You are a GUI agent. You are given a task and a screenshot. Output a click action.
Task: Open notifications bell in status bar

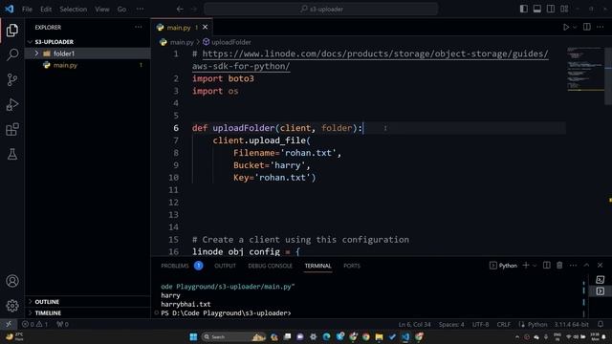pyautogui.click(x=601, y=324)
